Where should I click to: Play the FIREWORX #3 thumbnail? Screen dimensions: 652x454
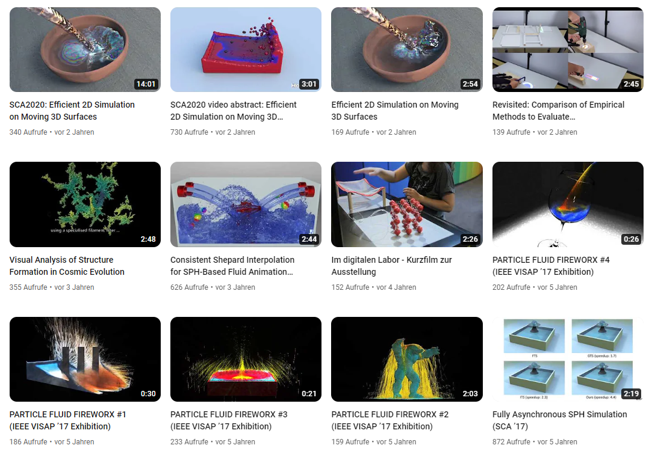pyautogui.click(x=246, y=360)
